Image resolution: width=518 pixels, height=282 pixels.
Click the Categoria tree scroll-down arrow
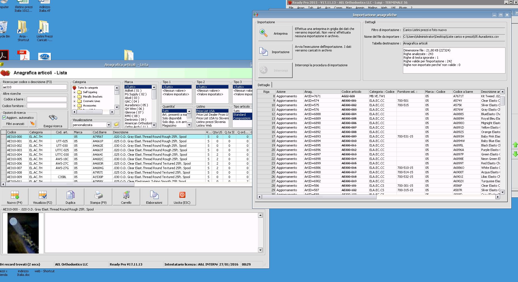point(117,107)
